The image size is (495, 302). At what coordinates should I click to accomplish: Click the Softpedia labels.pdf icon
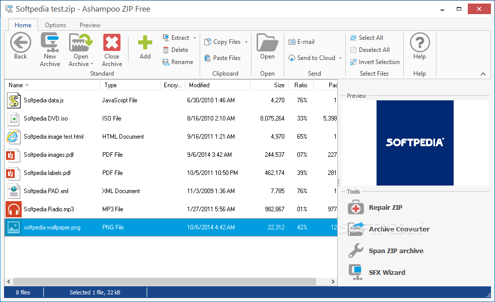tap(14, 173)
